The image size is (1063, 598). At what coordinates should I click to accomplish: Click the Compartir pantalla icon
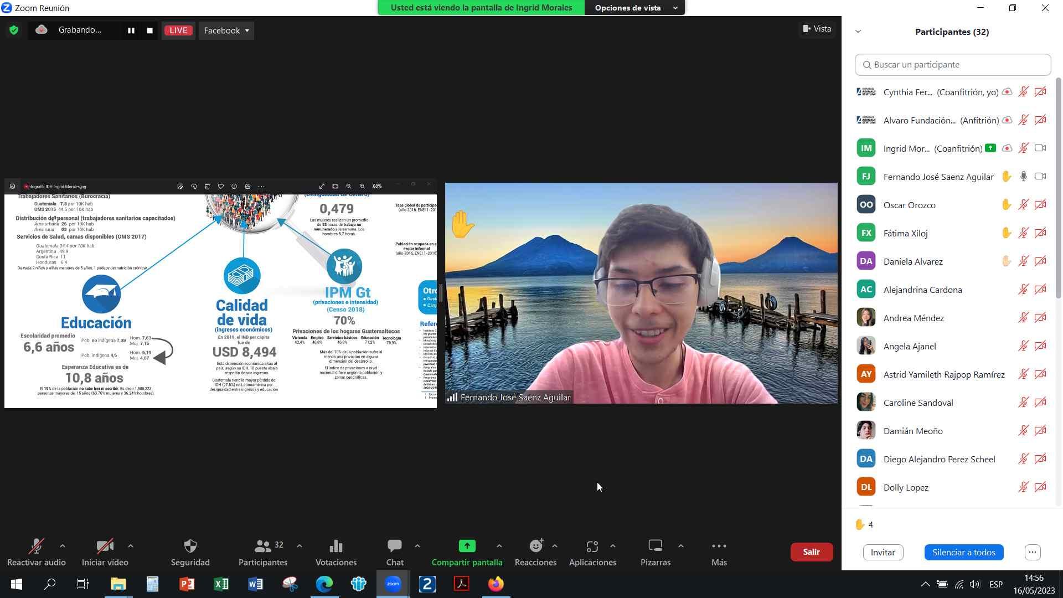coord(467,547)
